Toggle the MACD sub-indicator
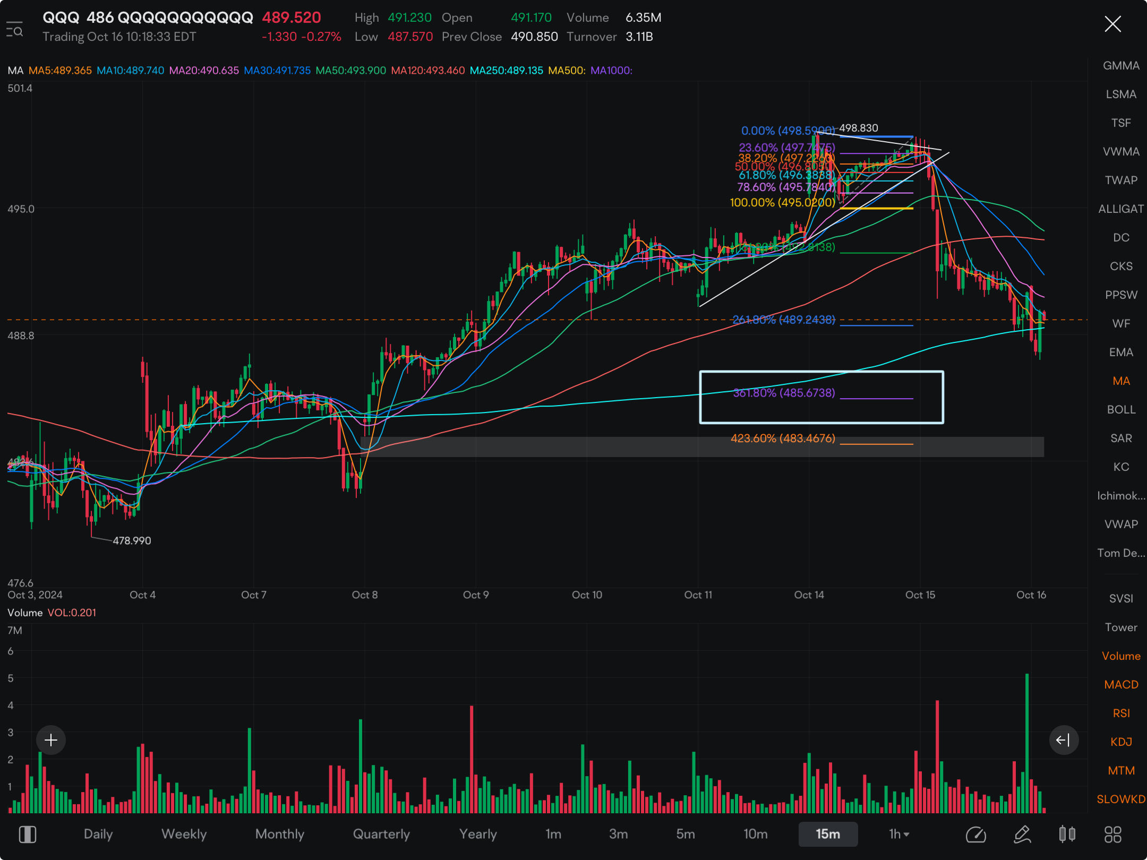Screen dimensions: 1147x860 pyautogui.click(x=1121, y=685)
